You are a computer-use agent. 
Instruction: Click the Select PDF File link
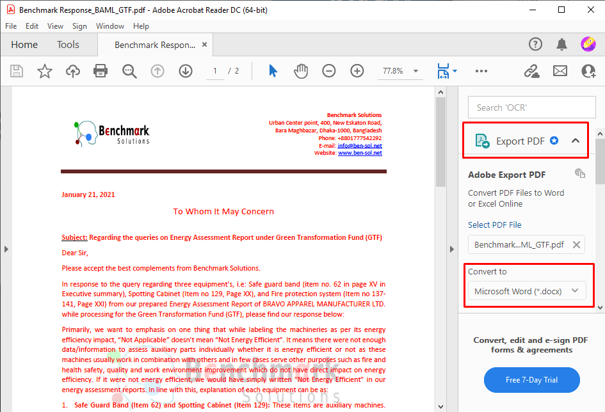pyautogui.click(x=494, y=225)
